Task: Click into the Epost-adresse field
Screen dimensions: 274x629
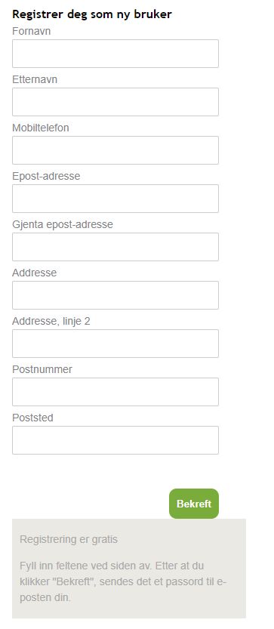Action: point(115,199)
